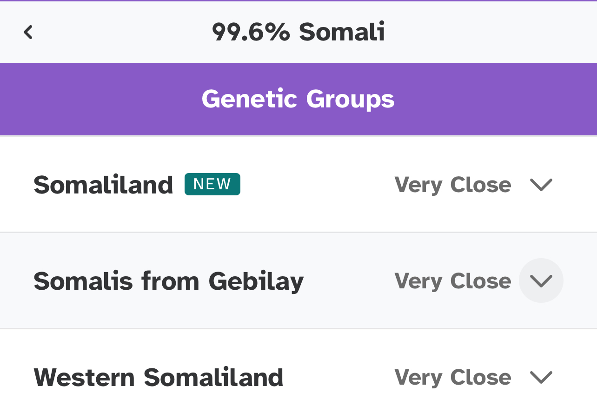Click Very Close status for Somaliland
This screenshot has width=597, height=420.
452,185
